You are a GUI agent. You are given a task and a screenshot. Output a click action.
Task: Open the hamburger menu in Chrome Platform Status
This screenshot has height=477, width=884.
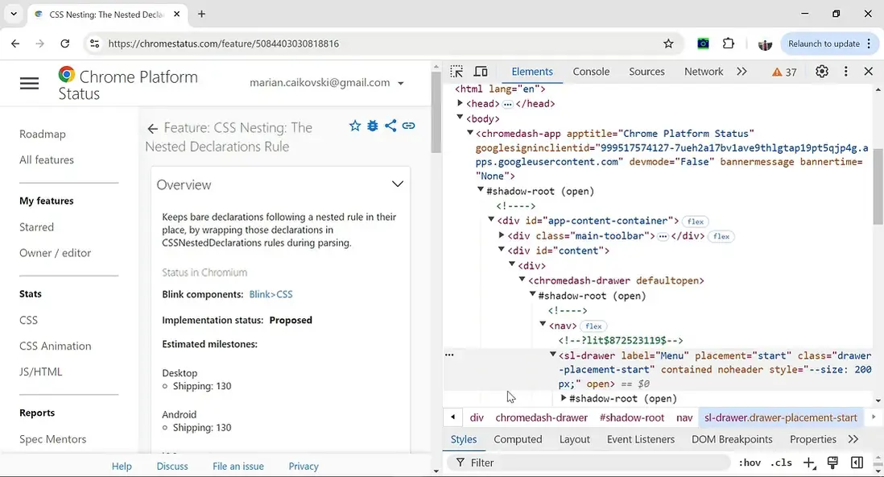pos(30,84)
